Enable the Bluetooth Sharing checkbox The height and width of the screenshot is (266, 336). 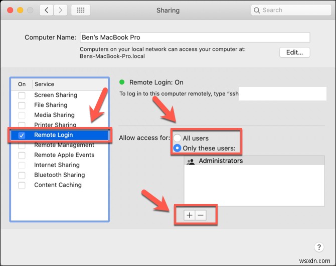point(22,175)
